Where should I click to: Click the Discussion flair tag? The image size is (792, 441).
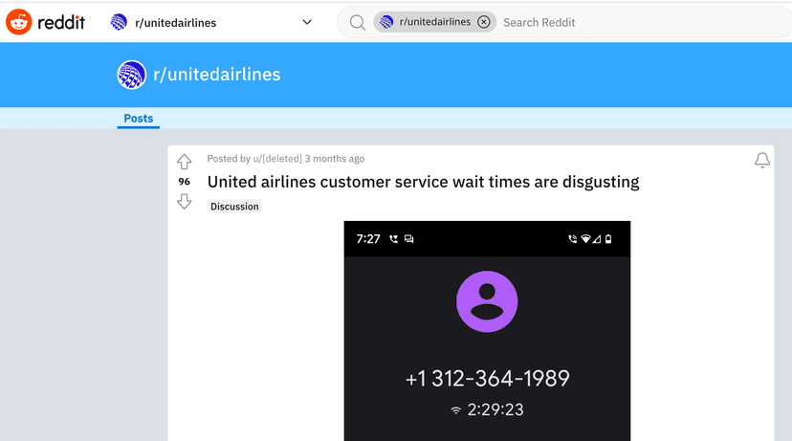tap(234, 206)
